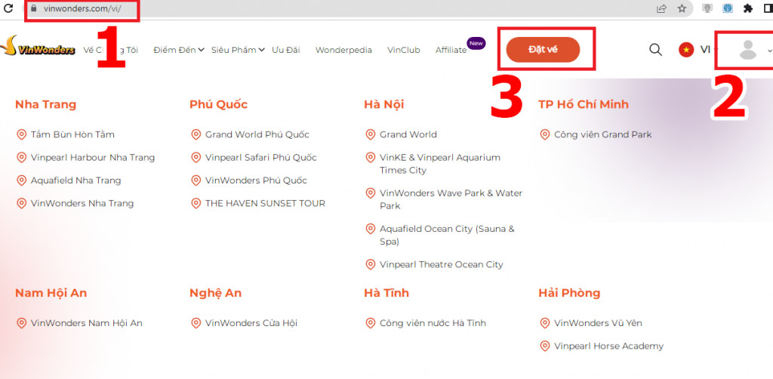Open the Hà Nội destination heading
773x379 pixels.
click(x=384, y=104)
